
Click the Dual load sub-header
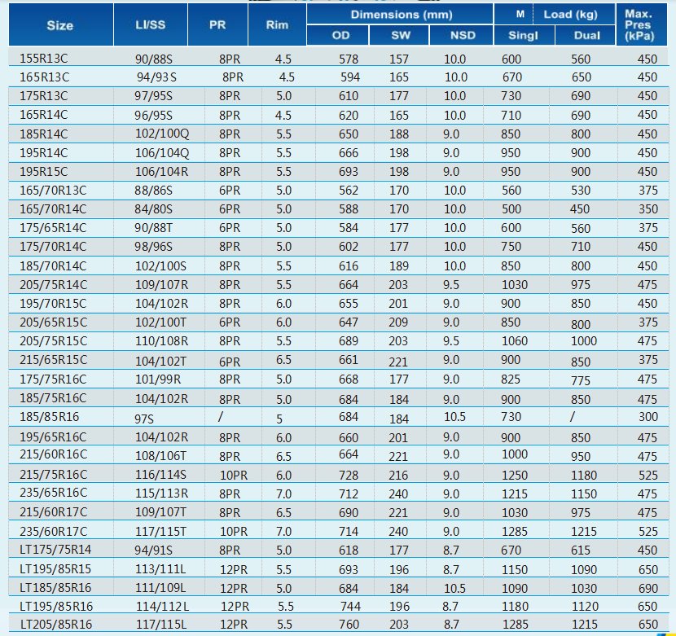click(x=586, y=36)
